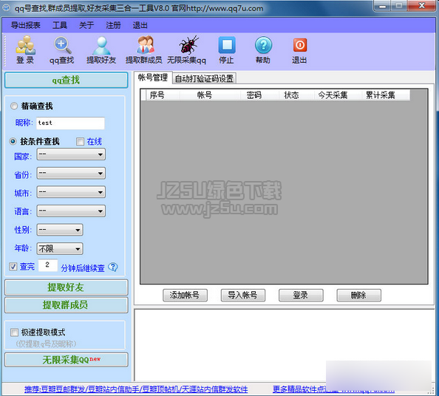This screenshot has width=439, height=396.
Task: Start 无限采集qq bug icon
Action: tap(186, 49)
